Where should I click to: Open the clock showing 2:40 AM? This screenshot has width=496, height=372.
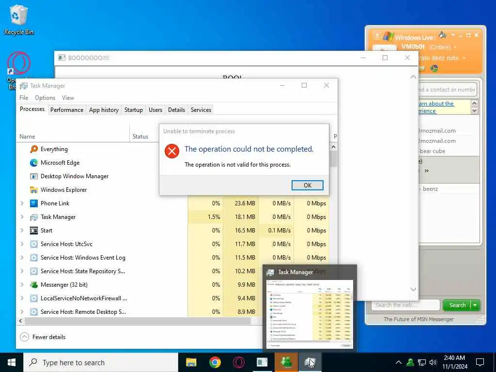[x=454, y=362]
